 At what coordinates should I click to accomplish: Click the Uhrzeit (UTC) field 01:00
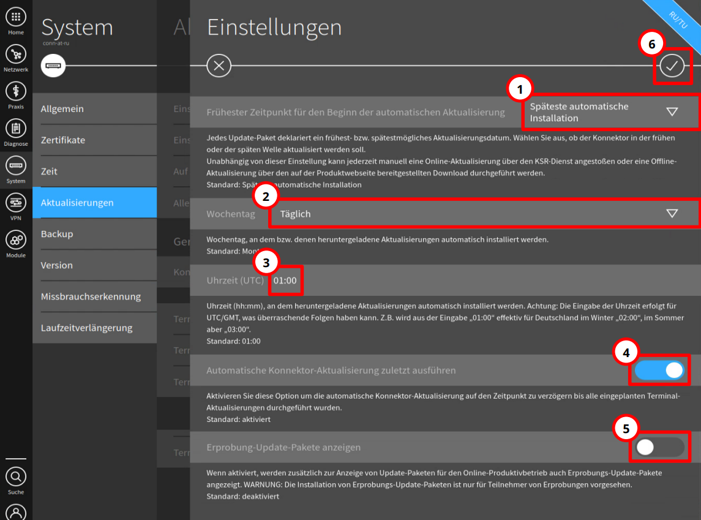coord(285,281)
